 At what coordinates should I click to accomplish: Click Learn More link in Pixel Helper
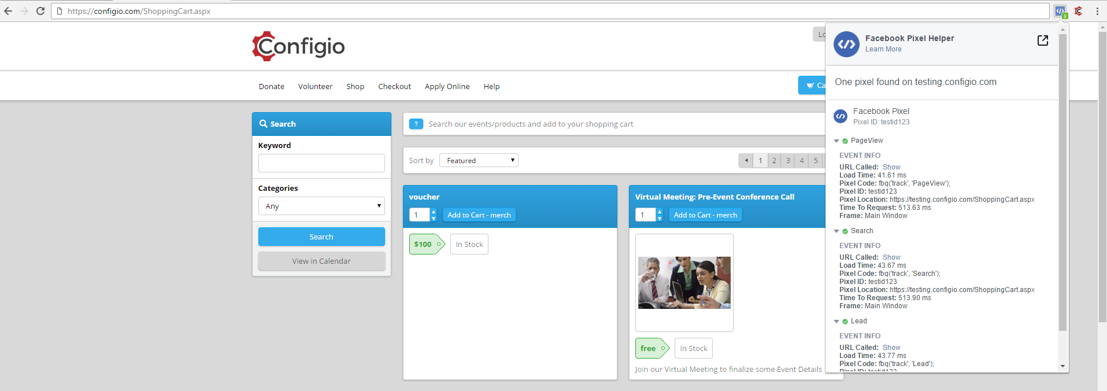click(x=883, y=49)
